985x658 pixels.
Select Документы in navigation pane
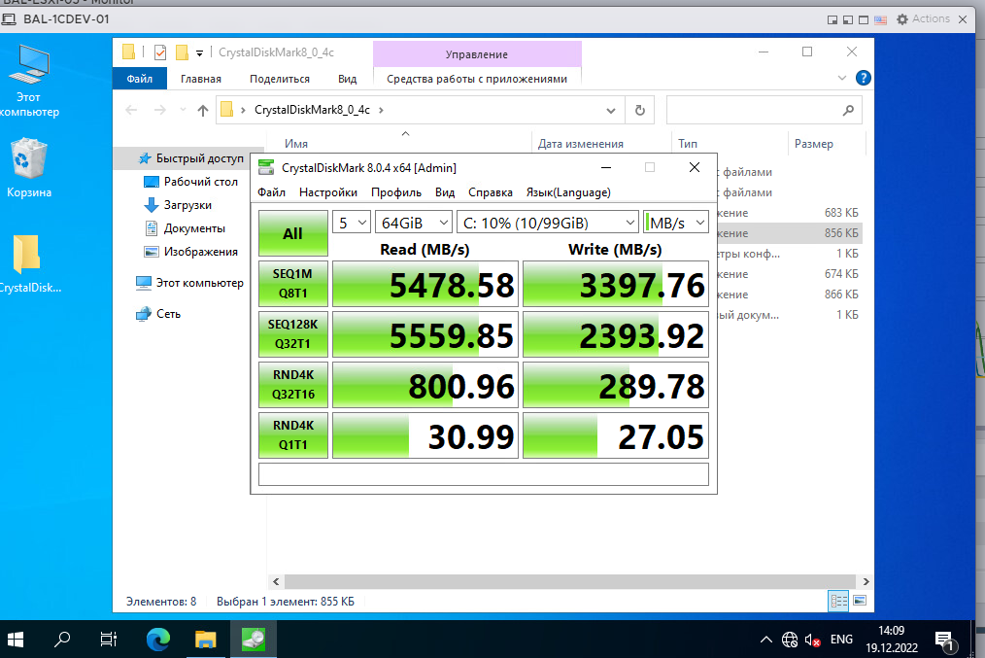point(194,228)
